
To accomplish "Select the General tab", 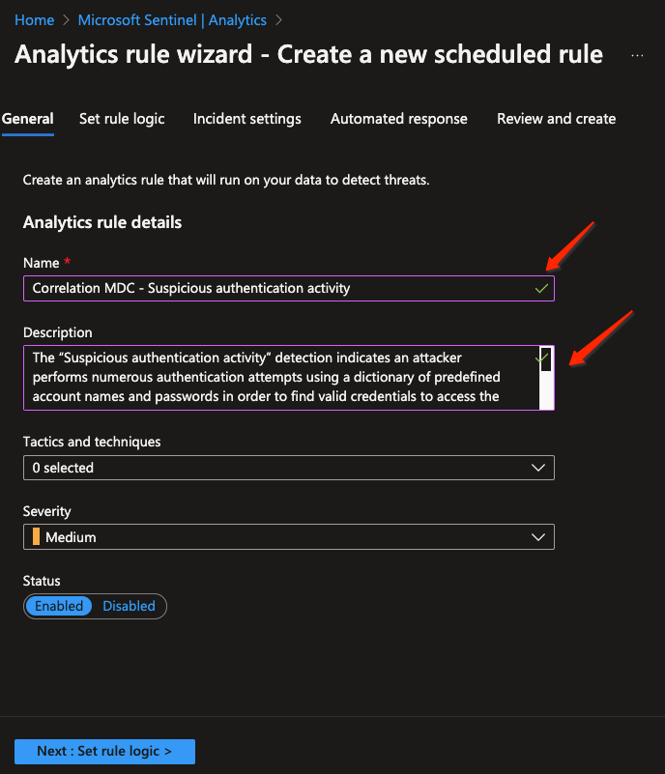I will pyautogui.click(x=28, y=119).
